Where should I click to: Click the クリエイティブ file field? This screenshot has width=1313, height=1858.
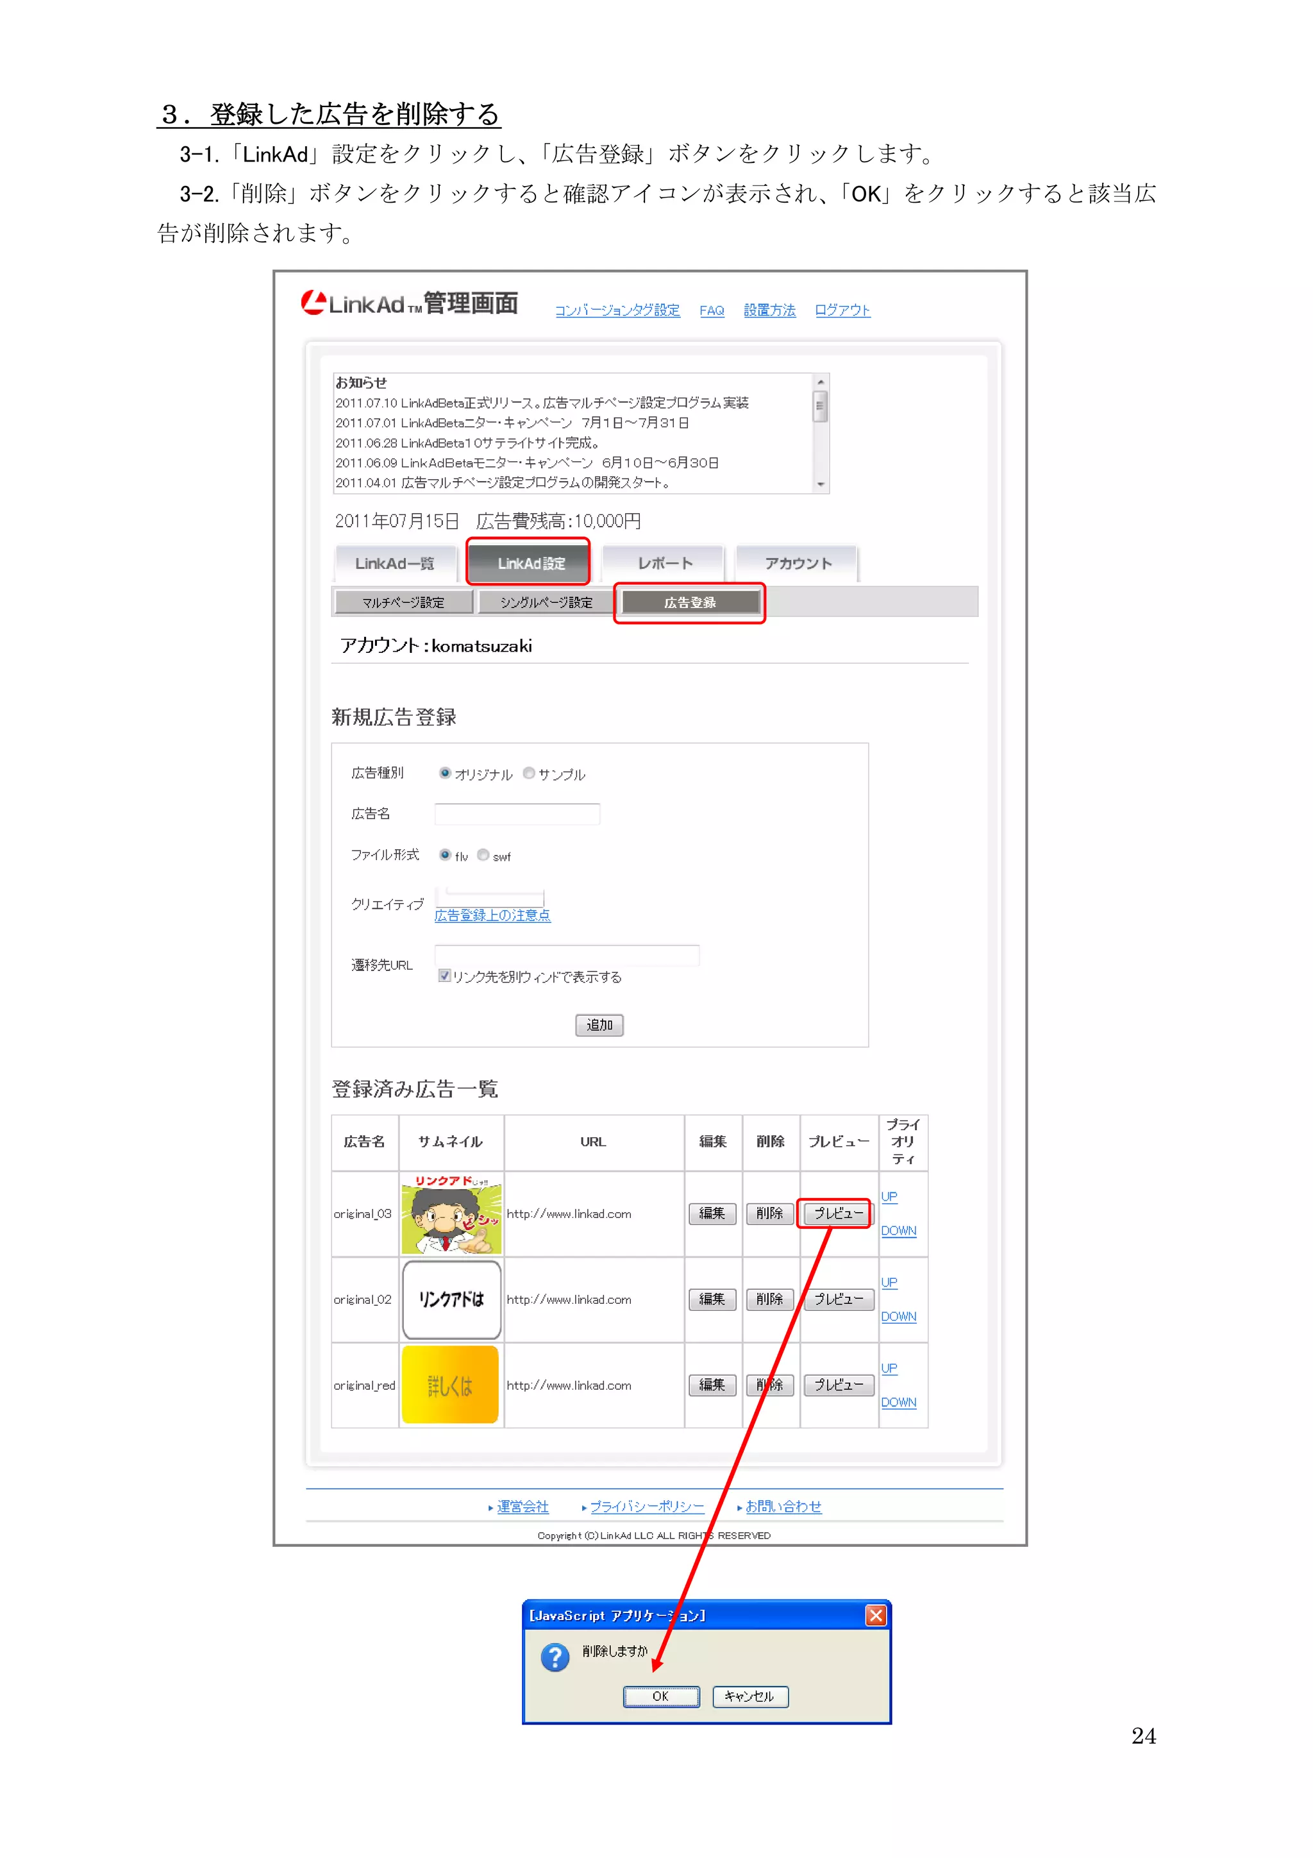[x=489, y=897]
